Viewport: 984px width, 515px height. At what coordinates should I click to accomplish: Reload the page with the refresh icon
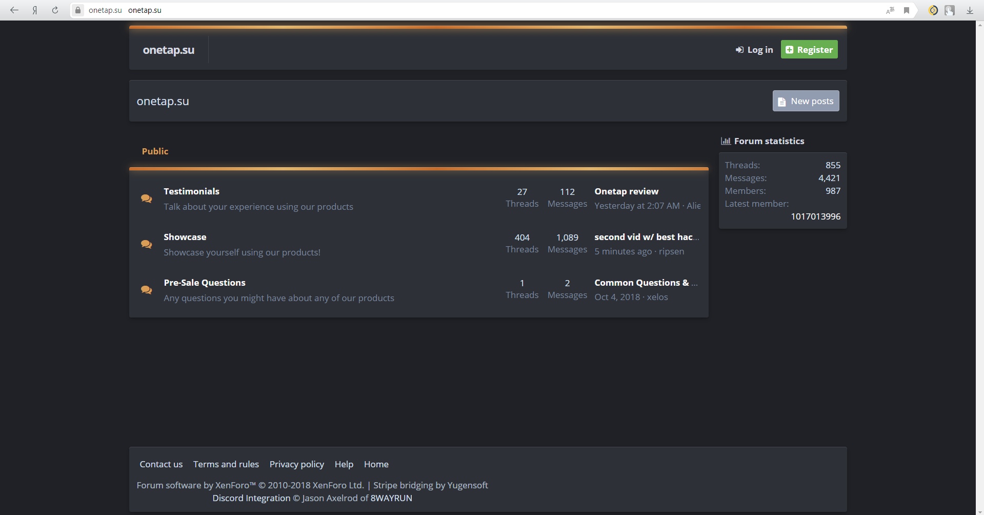55,10
